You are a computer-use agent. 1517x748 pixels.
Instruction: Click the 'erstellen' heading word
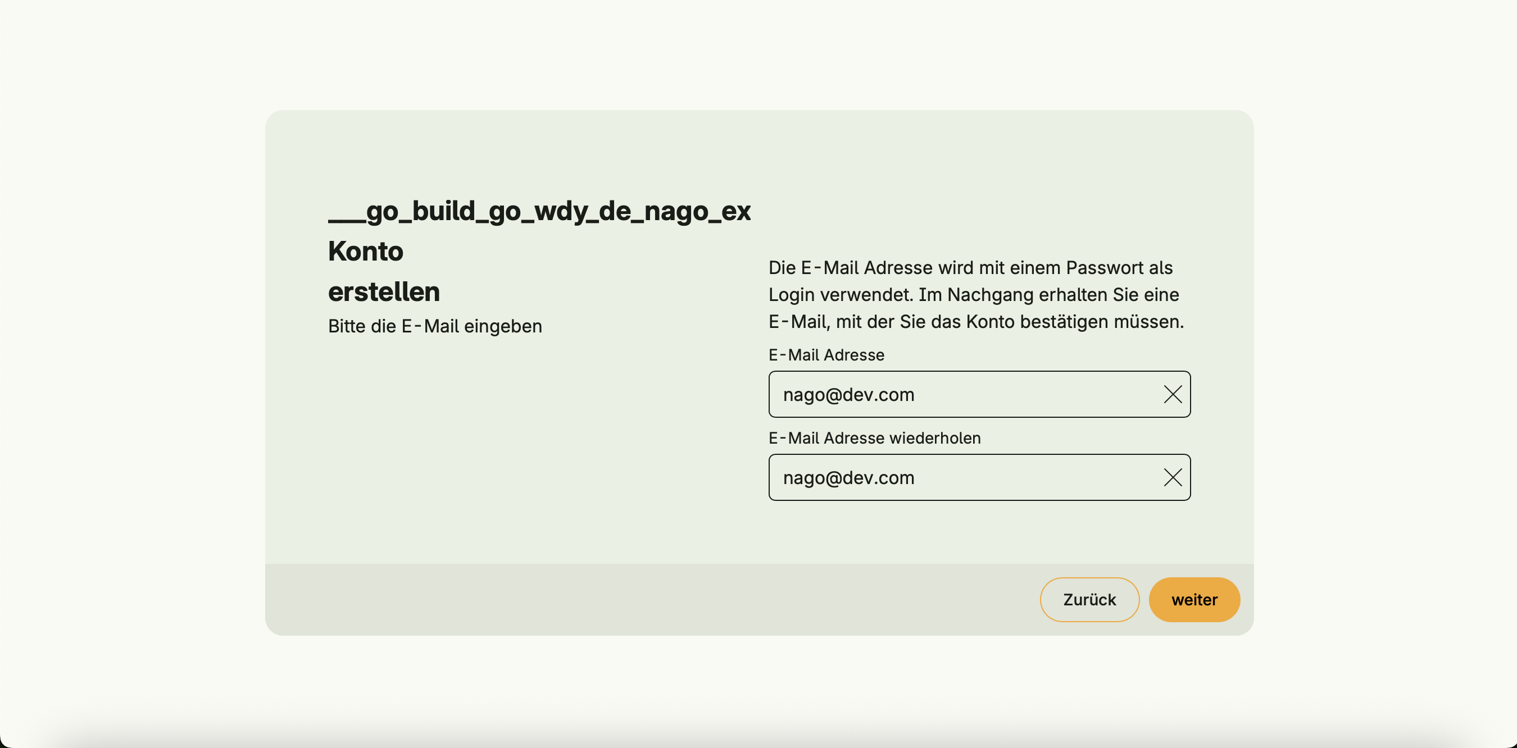click(x=383, y=292)
